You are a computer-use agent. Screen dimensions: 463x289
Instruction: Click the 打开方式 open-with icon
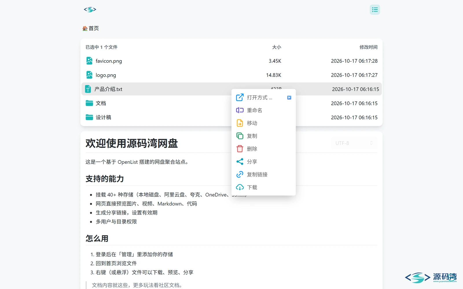coord(240,97)
